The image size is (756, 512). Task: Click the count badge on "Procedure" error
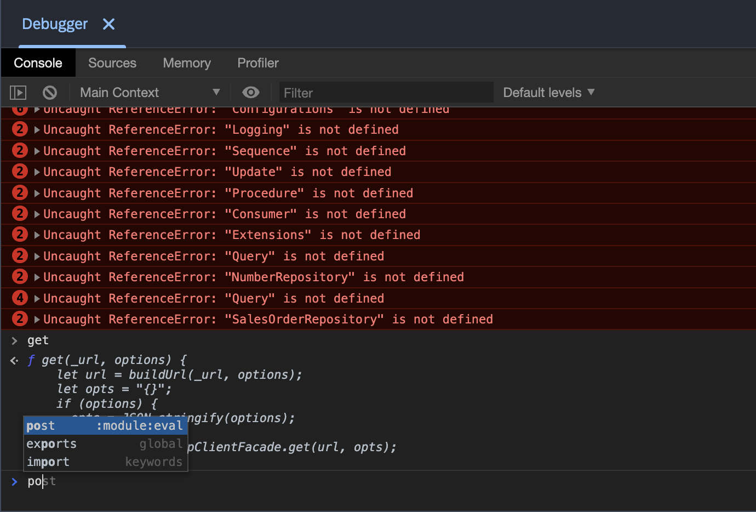click(20, 192)
